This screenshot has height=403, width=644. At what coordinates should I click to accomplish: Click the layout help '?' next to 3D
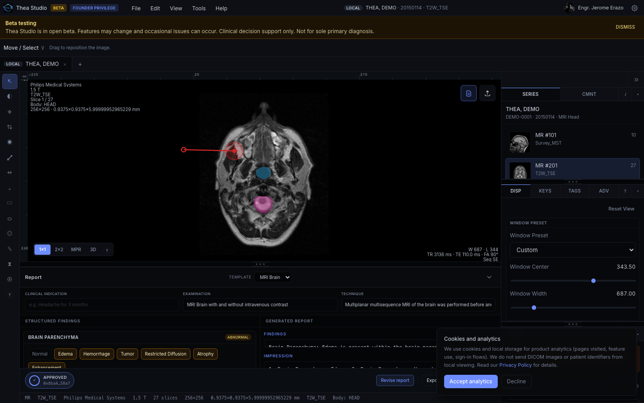point(107,250)
